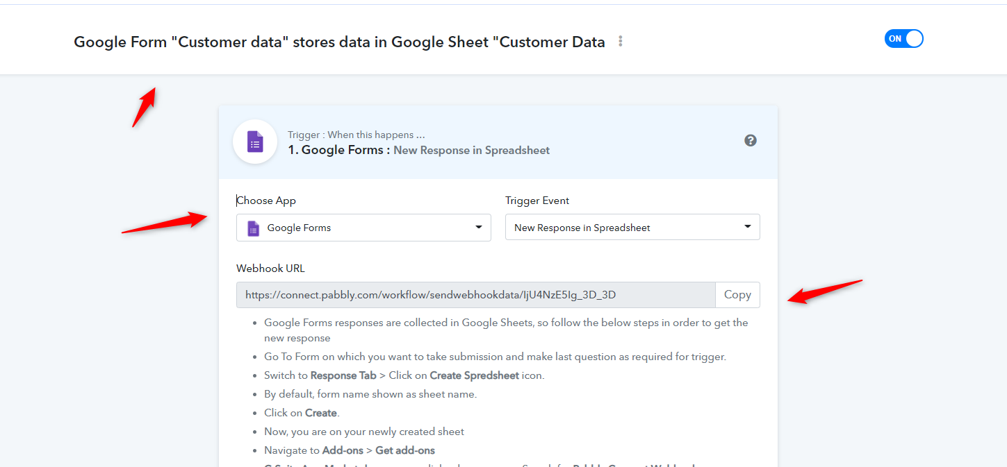Open the help question mark icon
This screenshot has width=1007, height=467.
tap(751, 140)
